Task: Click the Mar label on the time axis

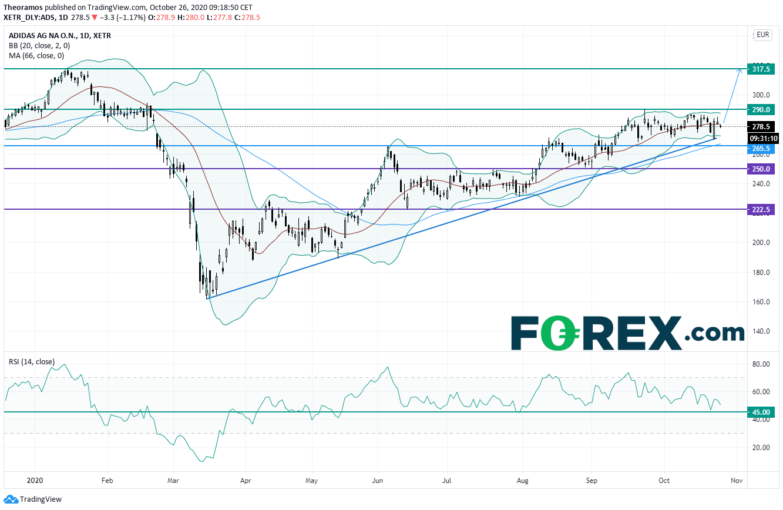Action: coord(174,480)
